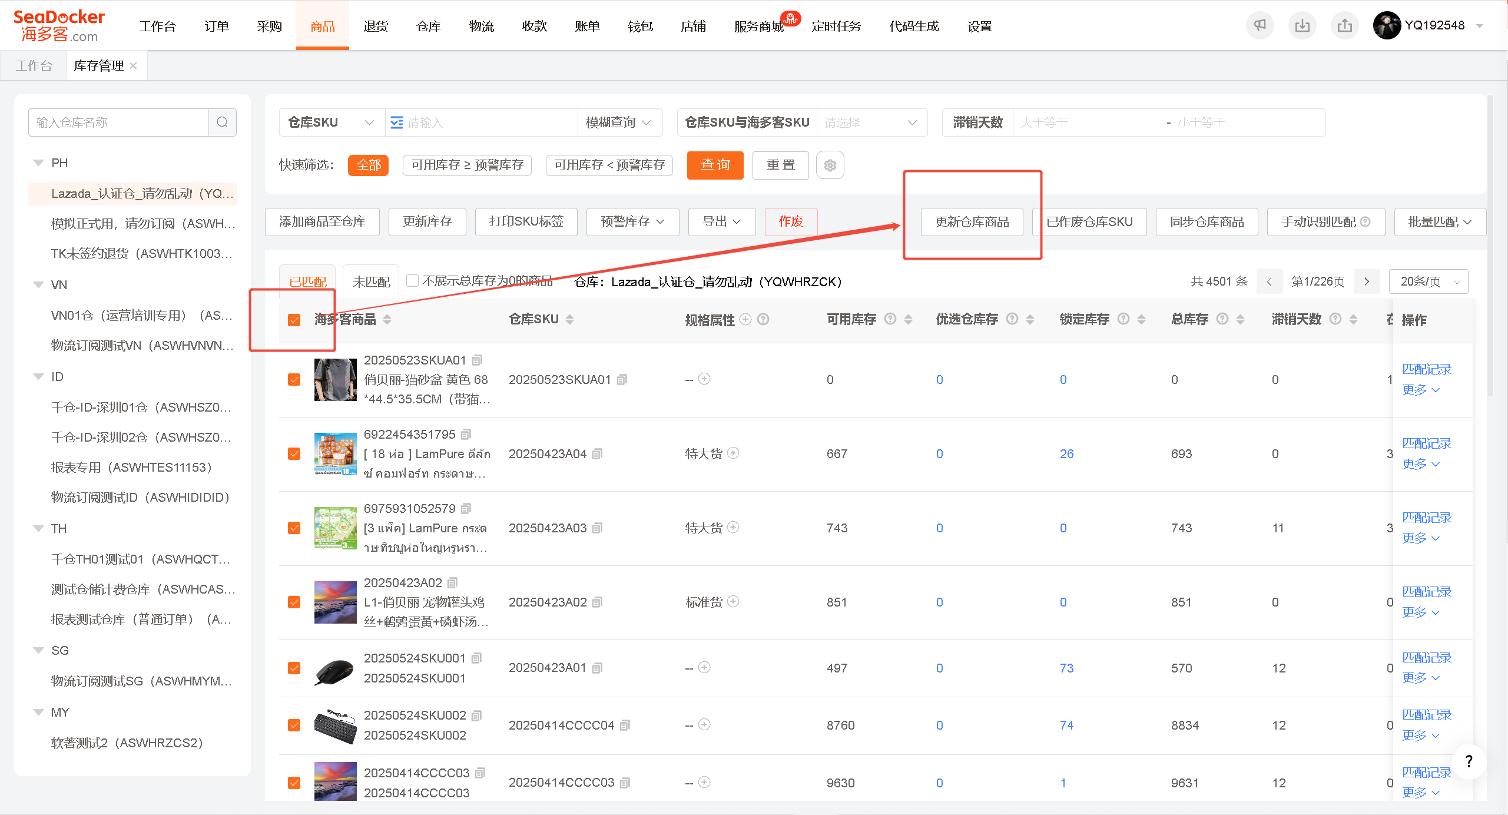Copy SKU 20250523SKUA01 in warehouse SKU column
The width and height of the screenshot is (1508, 815).
click(622, 380)
